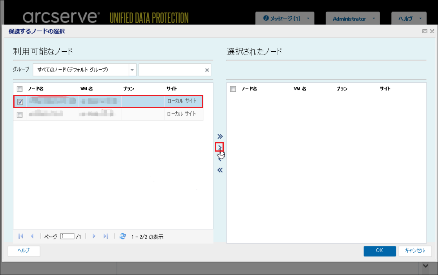Image resolution: width=438 pixels, height=275 pixels.
Task: Open the ヘルプ menu in top bar
Action: 409,18
